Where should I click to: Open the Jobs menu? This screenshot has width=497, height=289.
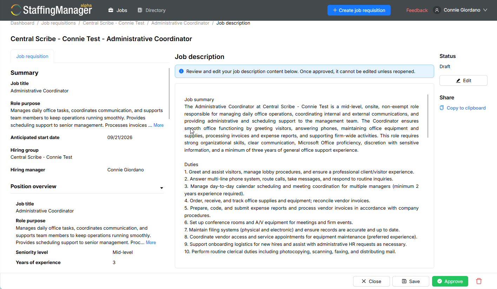(118, 10)
